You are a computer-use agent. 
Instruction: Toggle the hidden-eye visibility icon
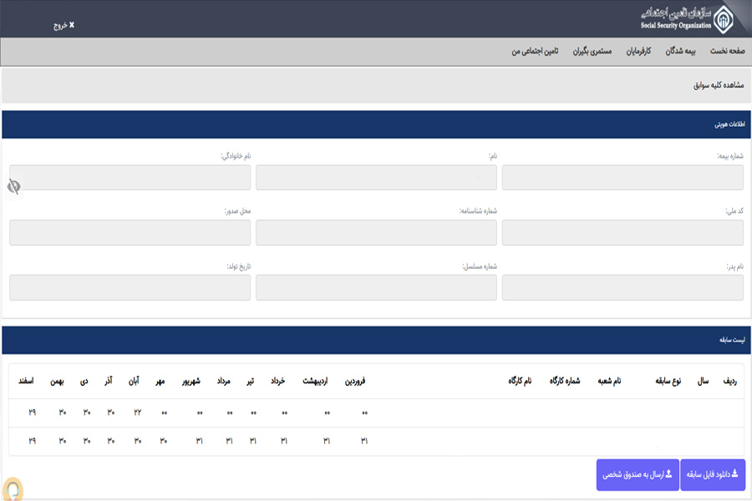(14, 186)
